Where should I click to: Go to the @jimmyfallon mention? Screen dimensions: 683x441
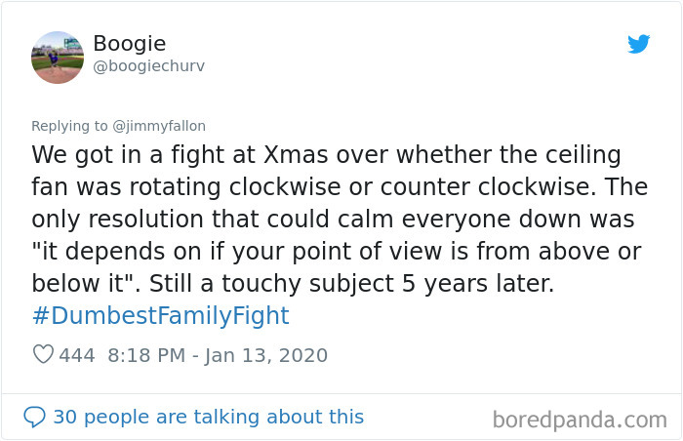tap(159, 126)
